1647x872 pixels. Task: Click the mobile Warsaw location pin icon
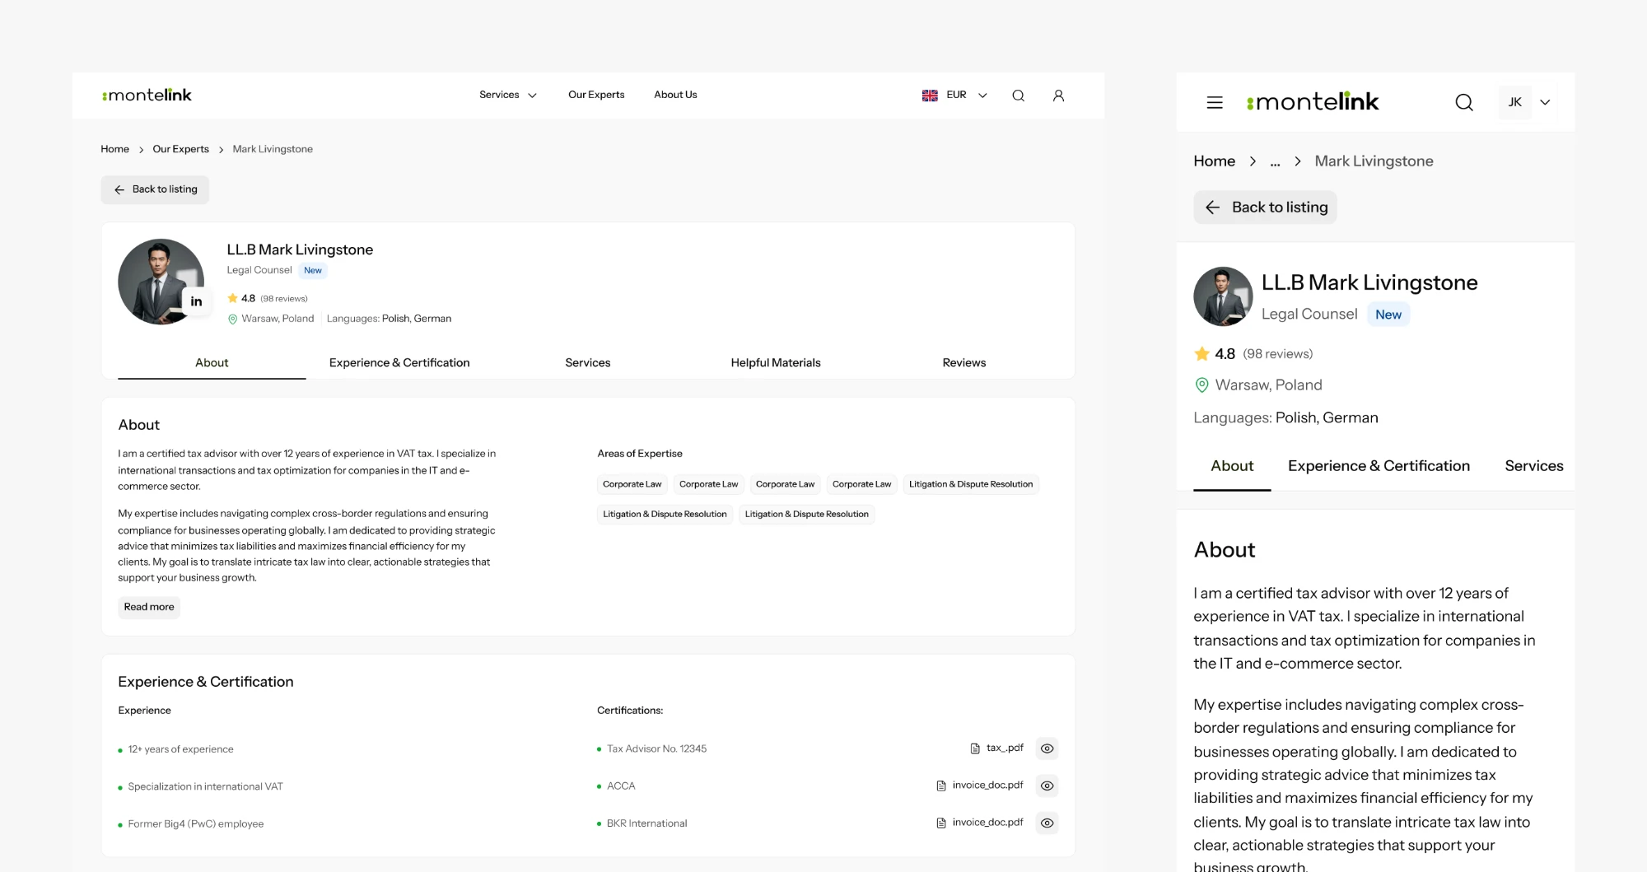pos(1201,385)
